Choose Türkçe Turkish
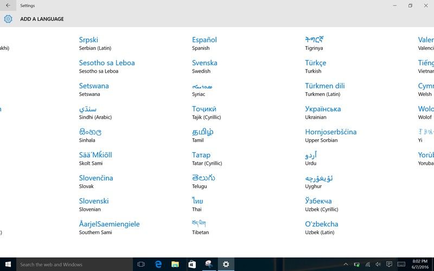The image size is (434, 271). tap(316, 67)
